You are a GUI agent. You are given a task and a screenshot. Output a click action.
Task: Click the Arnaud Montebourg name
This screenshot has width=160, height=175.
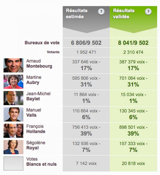[39, 64]
